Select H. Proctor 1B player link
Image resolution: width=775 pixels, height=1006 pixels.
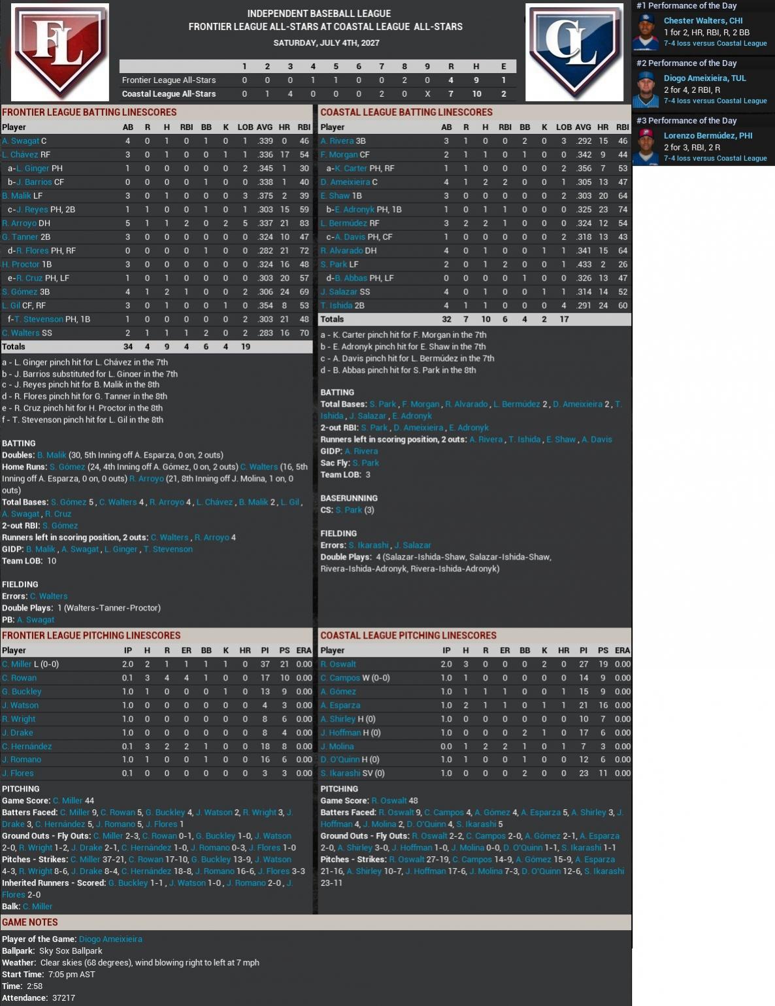point(21,265)
